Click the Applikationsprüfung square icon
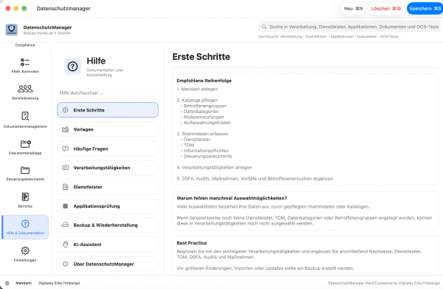Viewport: 443px width, 289px height. click(65, 206)
